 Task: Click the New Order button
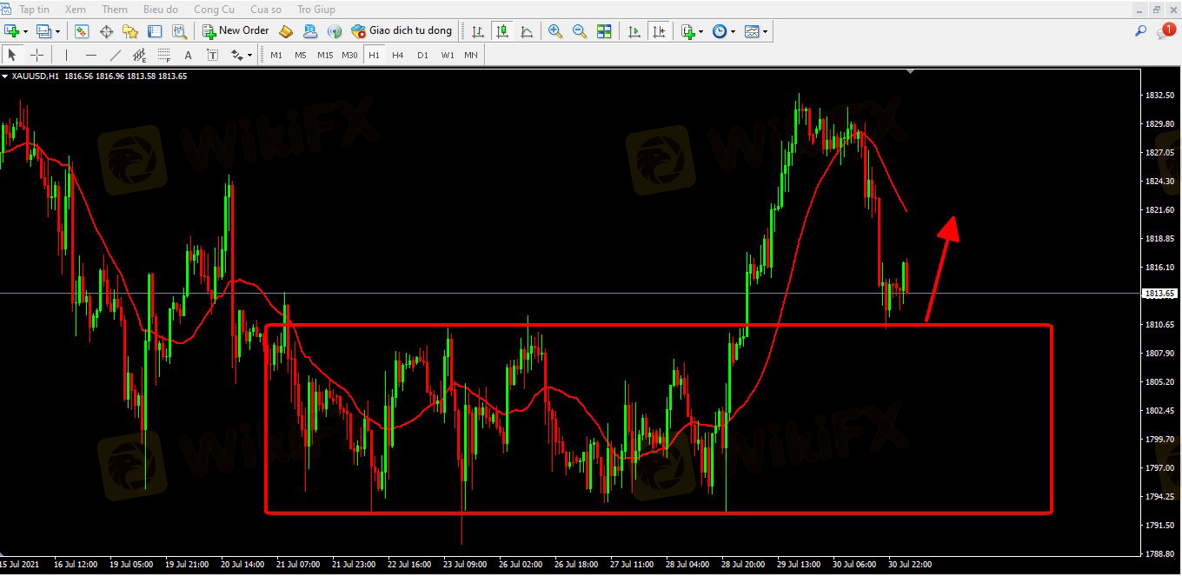236,31
